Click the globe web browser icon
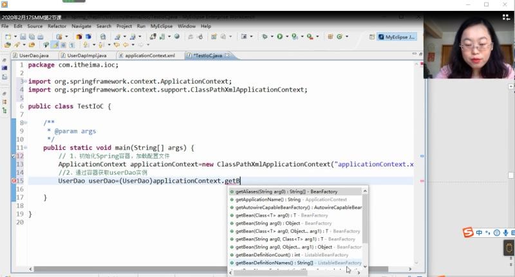 click(177, 37)
